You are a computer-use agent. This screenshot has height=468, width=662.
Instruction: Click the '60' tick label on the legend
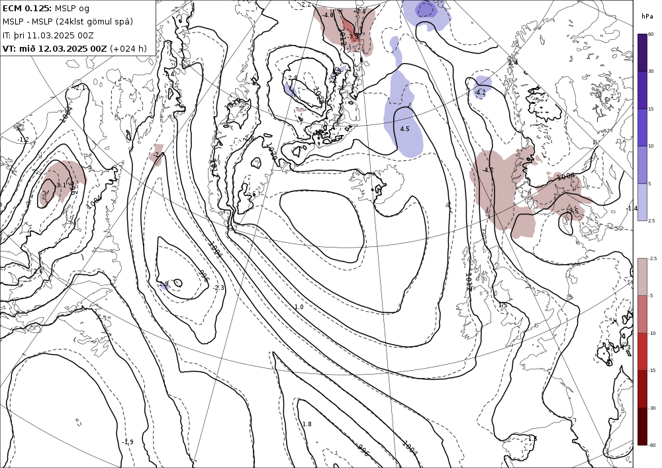click(x=651, y=34)
